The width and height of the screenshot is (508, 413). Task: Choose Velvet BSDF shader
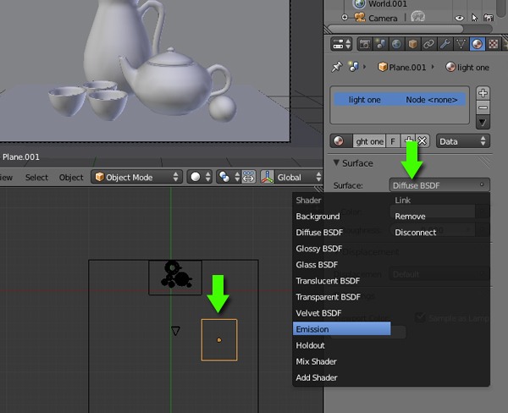[x=319, y=313]
